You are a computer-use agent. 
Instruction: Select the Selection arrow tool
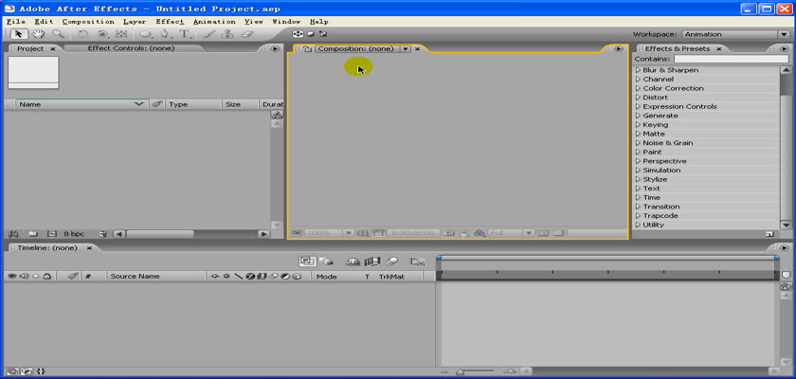19,34
